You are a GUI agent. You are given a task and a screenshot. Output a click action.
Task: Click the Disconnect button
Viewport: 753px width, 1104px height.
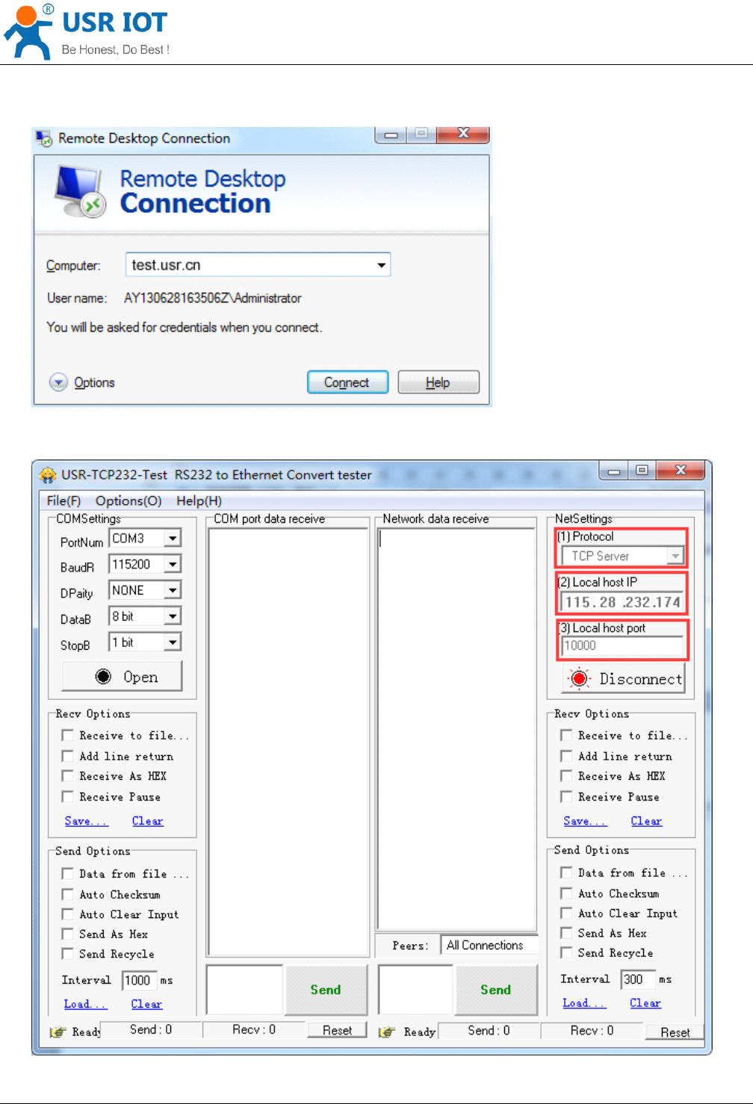click(x=623, y=678)
